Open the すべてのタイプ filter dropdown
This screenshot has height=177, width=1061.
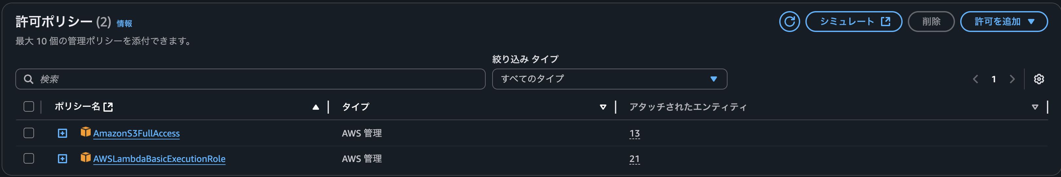(x=609, y=79)
